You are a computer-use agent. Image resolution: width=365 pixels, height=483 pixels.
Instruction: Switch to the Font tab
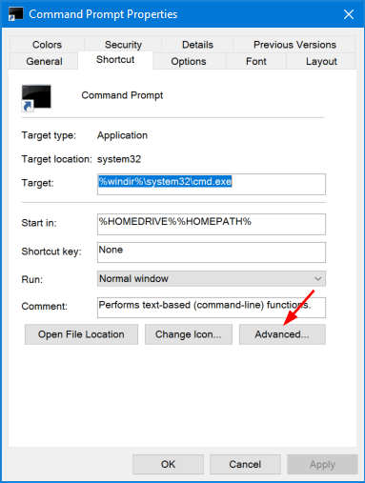[256, 61]
